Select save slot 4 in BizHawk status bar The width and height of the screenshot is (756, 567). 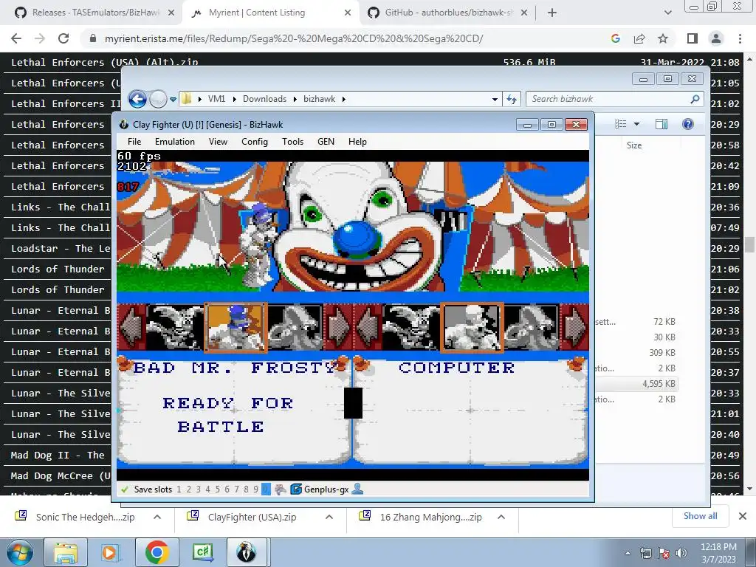pyautogui.click(x=207, y=489)
